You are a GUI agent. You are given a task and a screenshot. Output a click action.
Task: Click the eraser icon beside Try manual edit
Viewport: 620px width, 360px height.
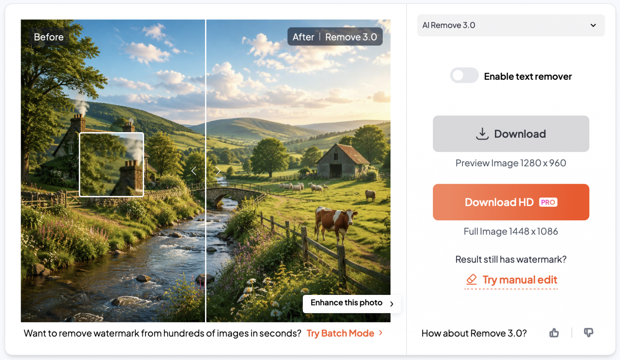471,279
